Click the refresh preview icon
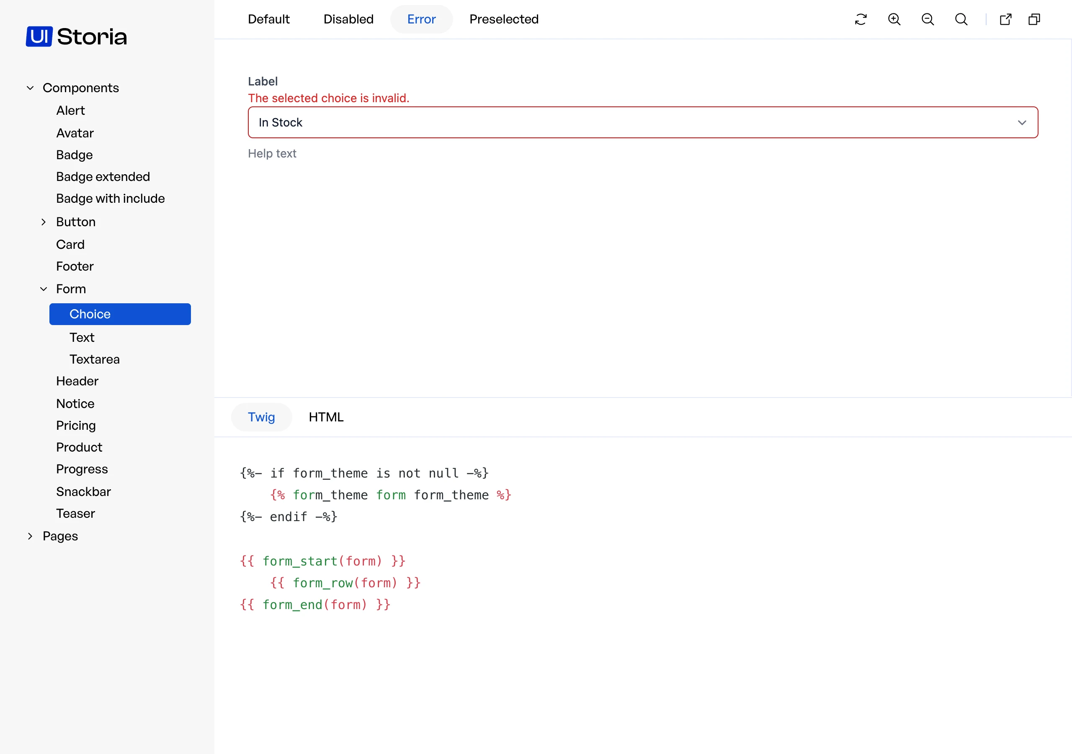This screenshot has width=1072, height=754. (x=861, y=19)
